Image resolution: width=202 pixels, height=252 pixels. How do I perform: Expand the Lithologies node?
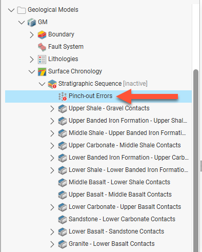coord(32,60)
